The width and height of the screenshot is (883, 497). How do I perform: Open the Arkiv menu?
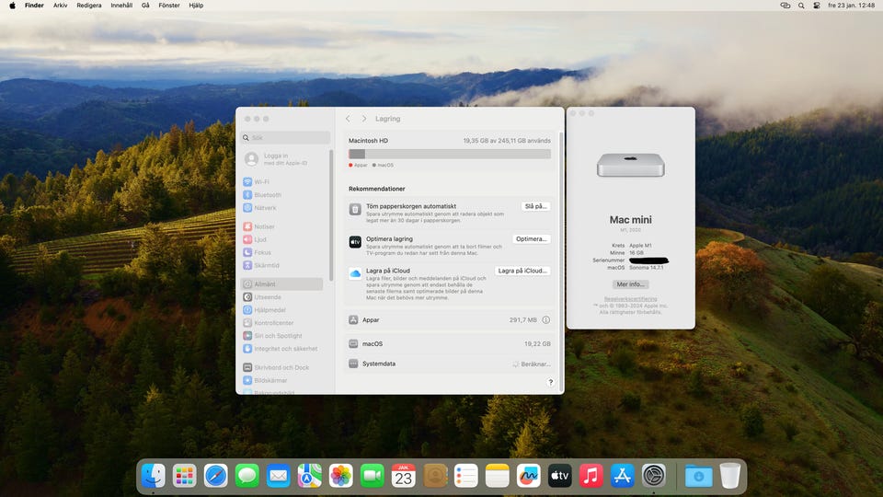point(61,6)
